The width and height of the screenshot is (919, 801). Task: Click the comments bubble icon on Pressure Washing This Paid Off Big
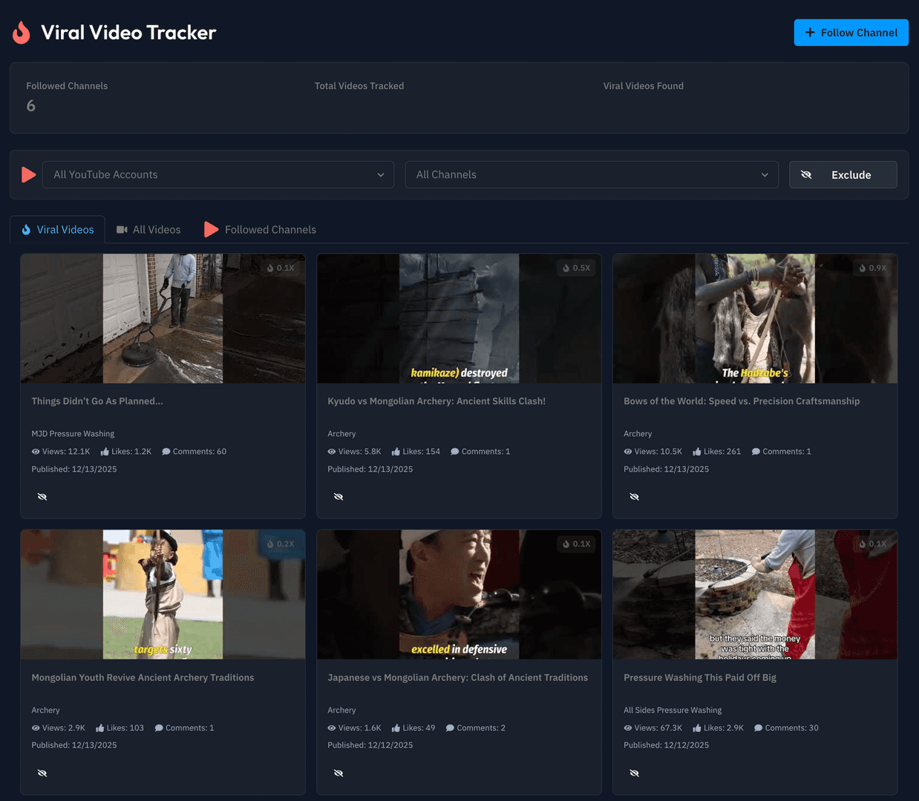(756, 728)
